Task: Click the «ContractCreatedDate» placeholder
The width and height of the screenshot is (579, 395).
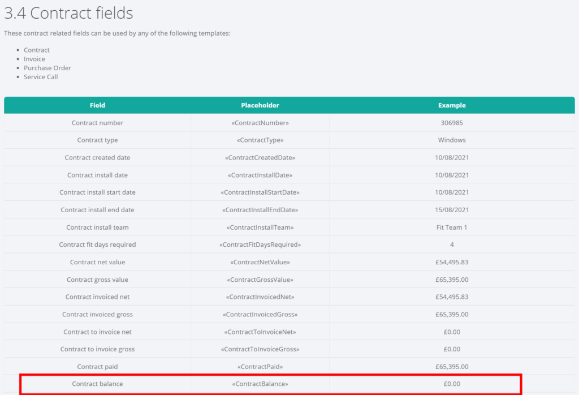Action: click(x=260, y=158)
